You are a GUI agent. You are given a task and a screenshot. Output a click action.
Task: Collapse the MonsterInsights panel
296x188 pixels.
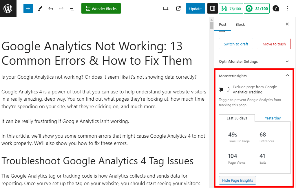click(x=287, y=75)
